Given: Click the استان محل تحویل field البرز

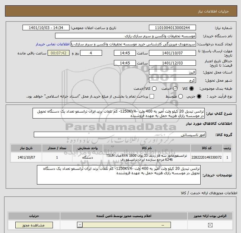Looking at the screenshot, I should coord(172,72).
